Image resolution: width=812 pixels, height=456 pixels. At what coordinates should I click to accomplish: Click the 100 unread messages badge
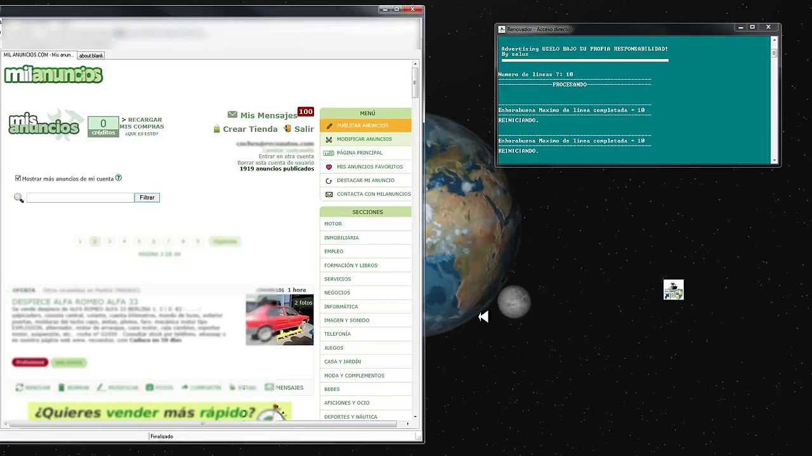(x=306, y=112)
